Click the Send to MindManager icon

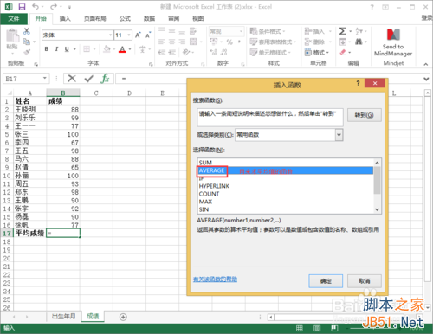coord(393,35)
